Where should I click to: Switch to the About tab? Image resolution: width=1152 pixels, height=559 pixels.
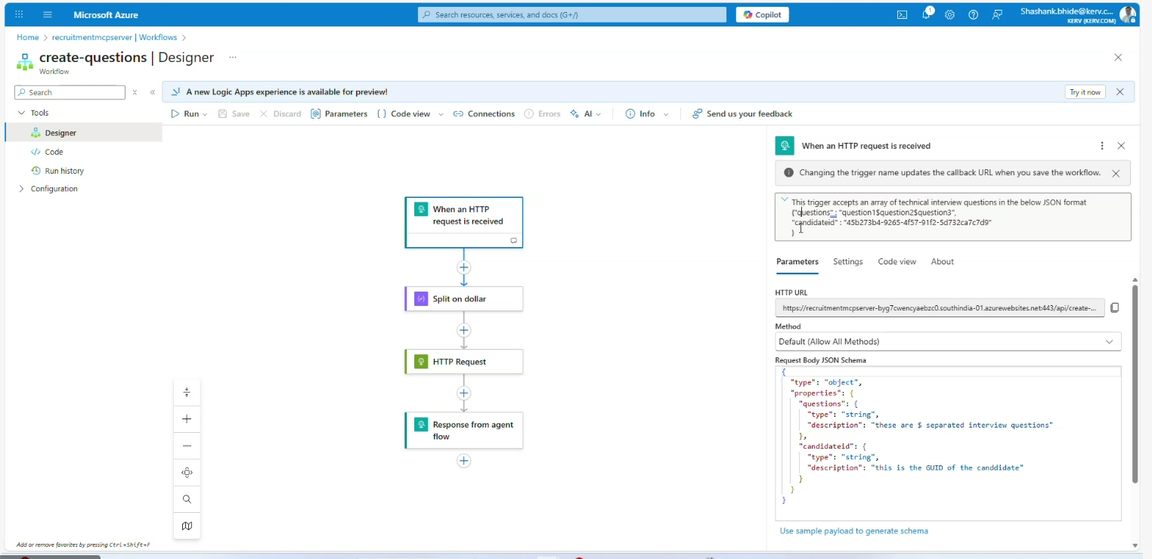point(942,261)
